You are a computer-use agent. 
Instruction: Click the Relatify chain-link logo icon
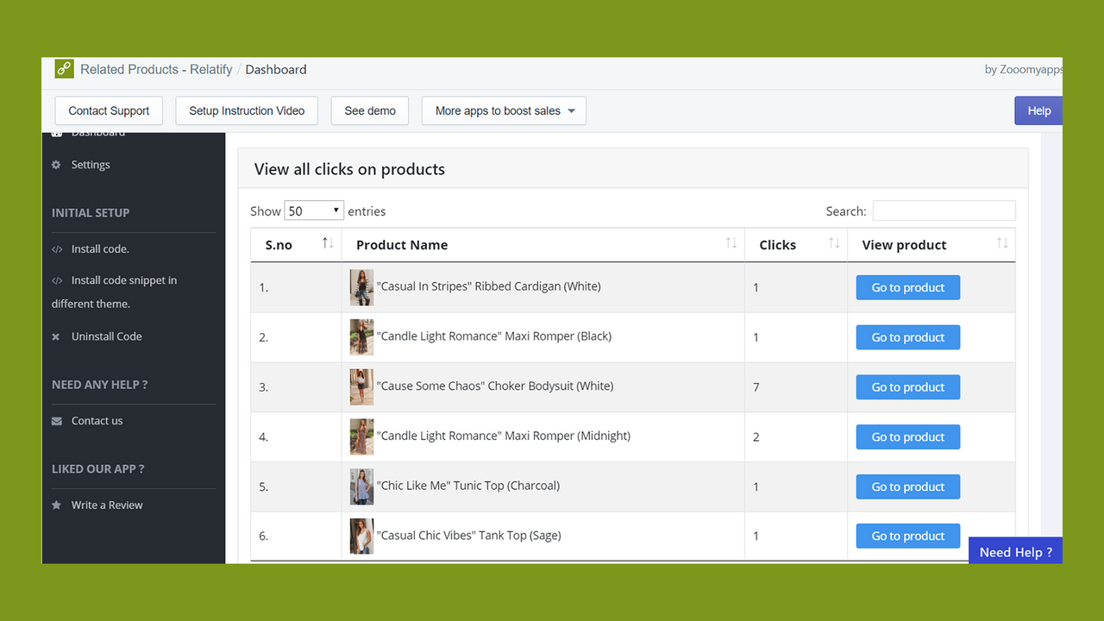click(65, 69)
